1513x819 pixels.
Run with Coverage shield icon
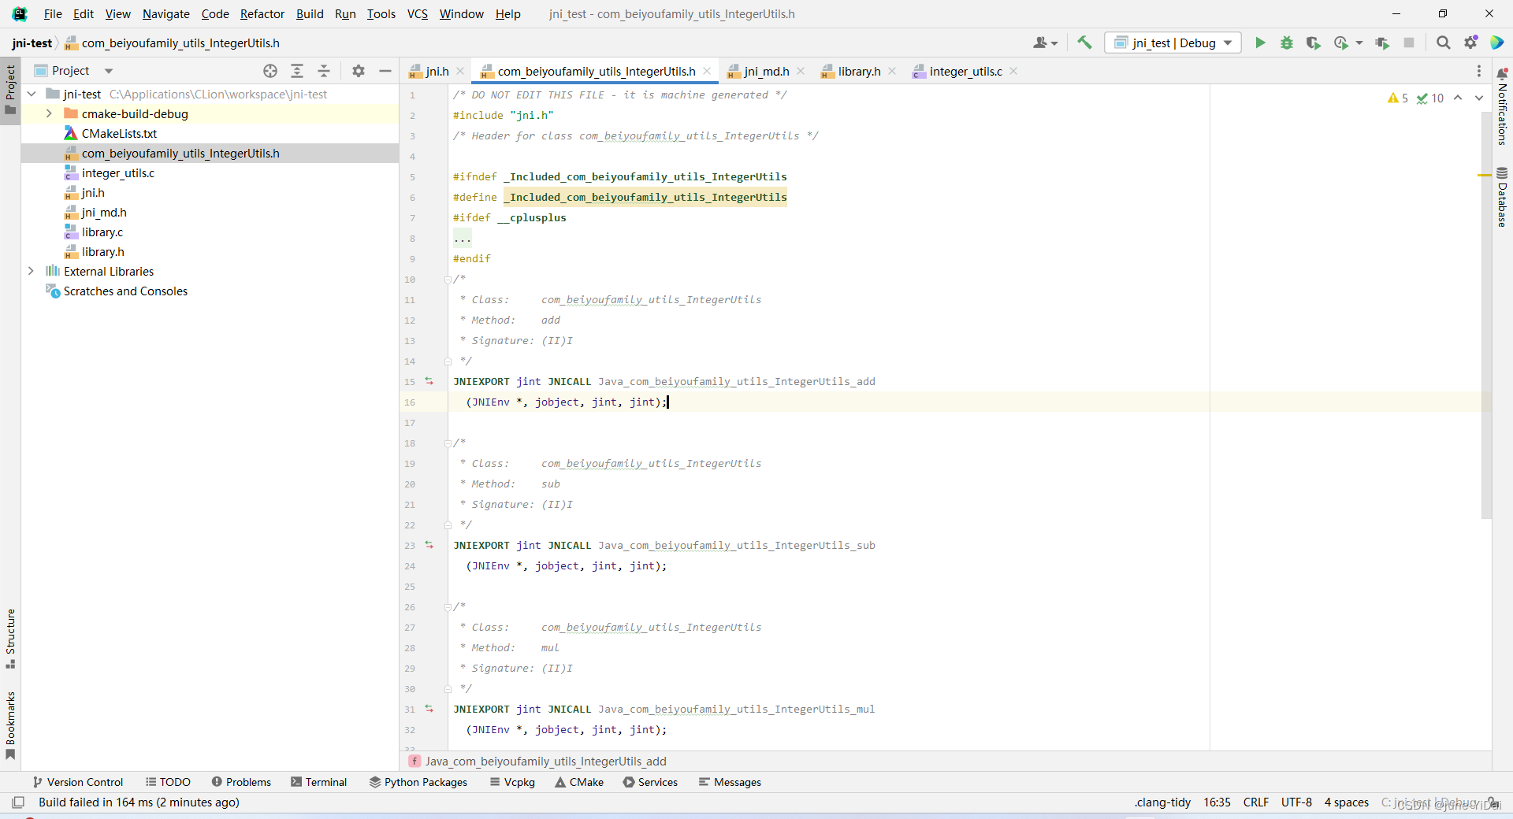click(1313, 43)
